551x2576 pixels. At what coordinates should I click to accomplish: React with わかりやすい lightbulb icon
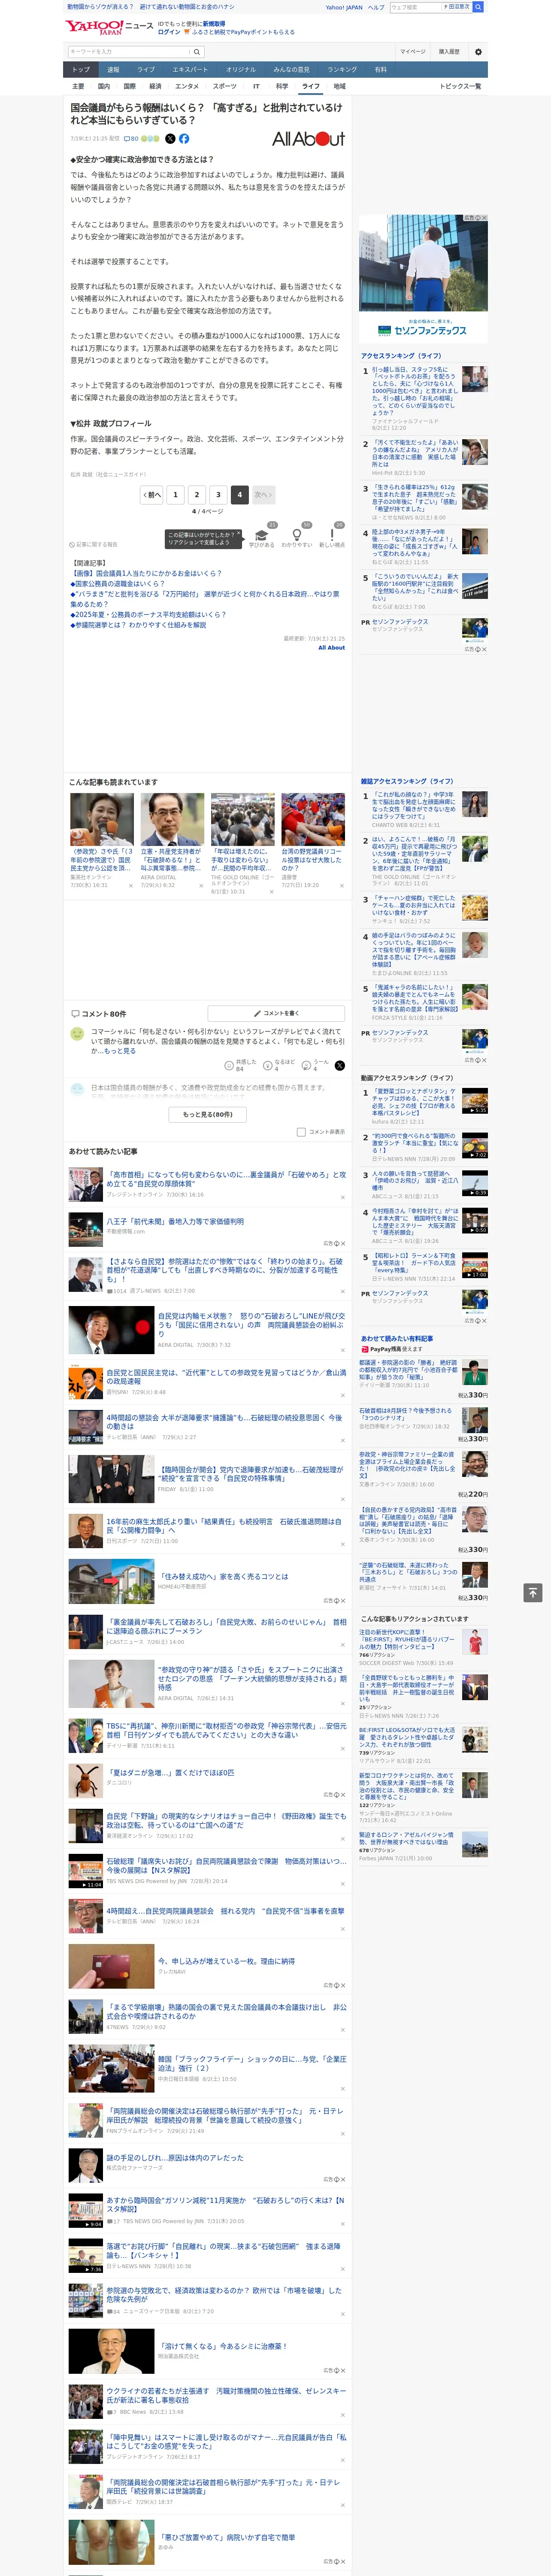tap(297, 536)
